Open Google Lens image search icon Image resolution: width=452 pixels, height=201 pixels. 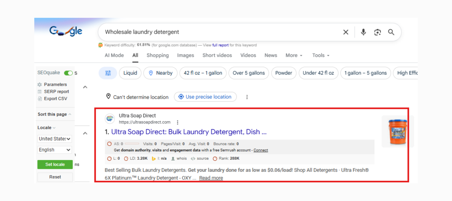pyautogui.click(x=377, y=32)
